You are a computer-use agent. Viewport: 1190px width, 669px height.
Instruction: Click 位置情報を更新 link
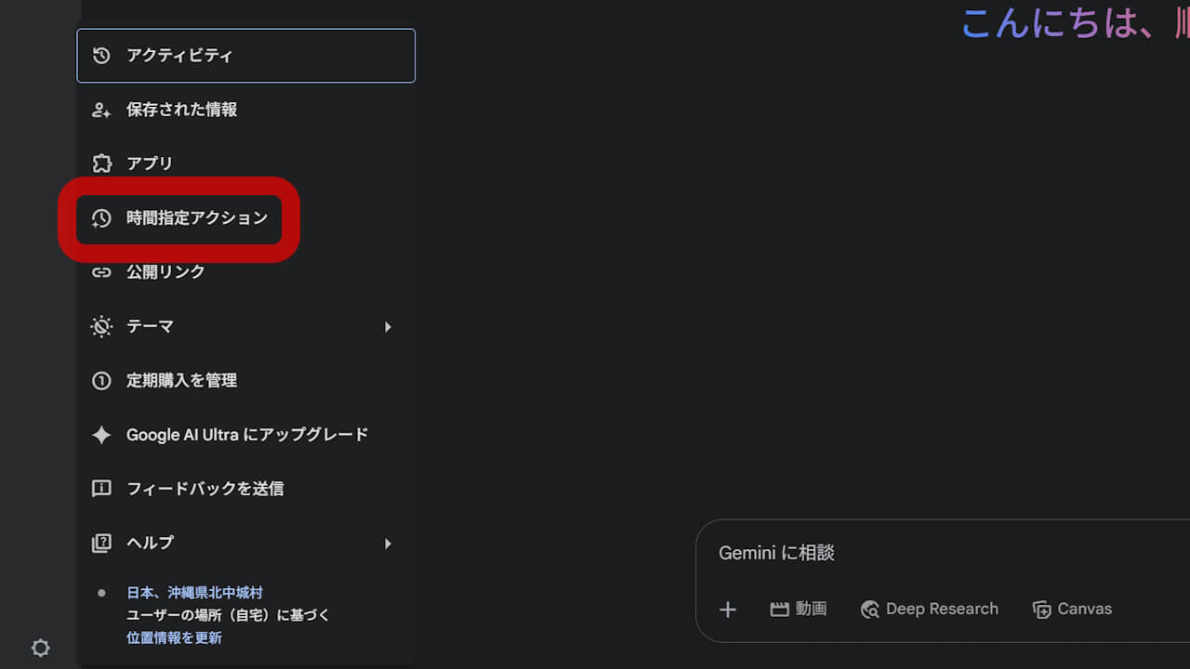174,638
